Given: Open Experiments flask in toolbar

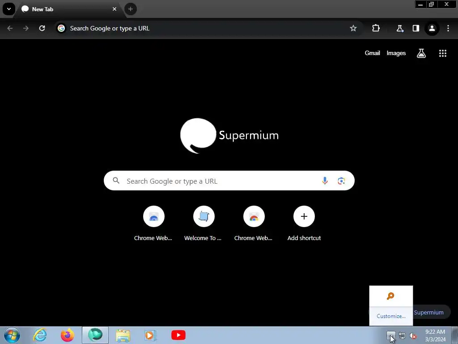Looking at the screenshot, I should [x=399, y=28].
